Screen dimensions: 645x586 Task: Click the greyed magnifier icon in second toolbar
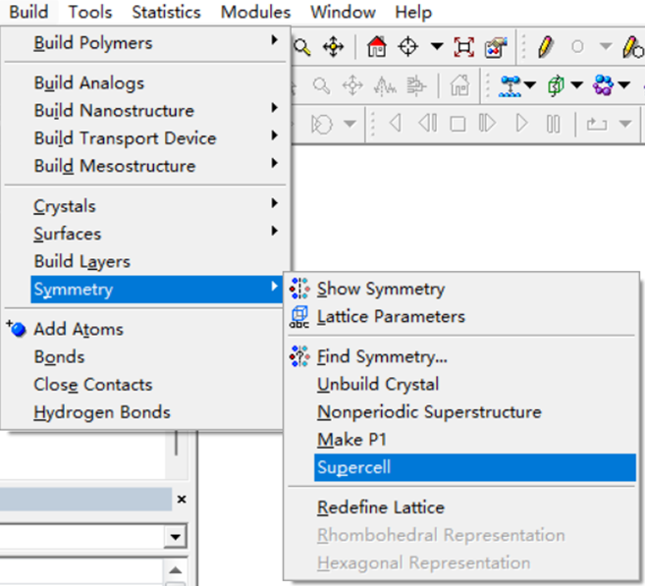pyautogui.click(x=321, y=86)
